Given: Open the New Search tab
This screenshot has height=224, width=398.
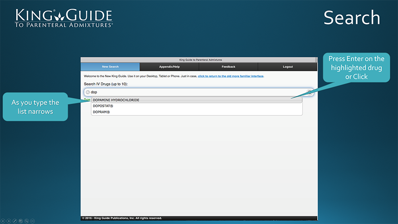Looking at the screenshot, I should (110, 67).
